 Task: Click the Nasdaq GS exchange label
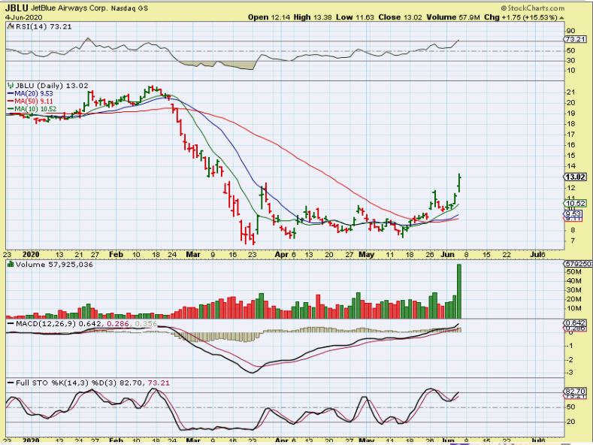[129, 8]
